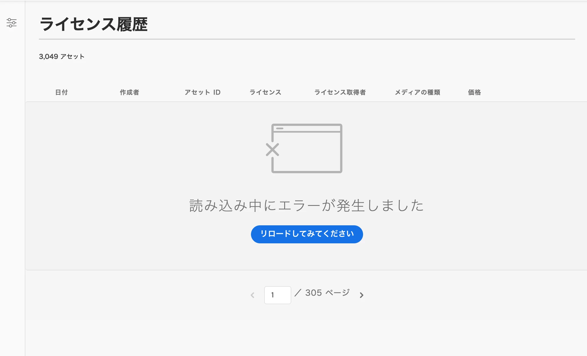Select the ライセンス column header
Viewport: 587px width, 356px height.
tap(265, 92)
